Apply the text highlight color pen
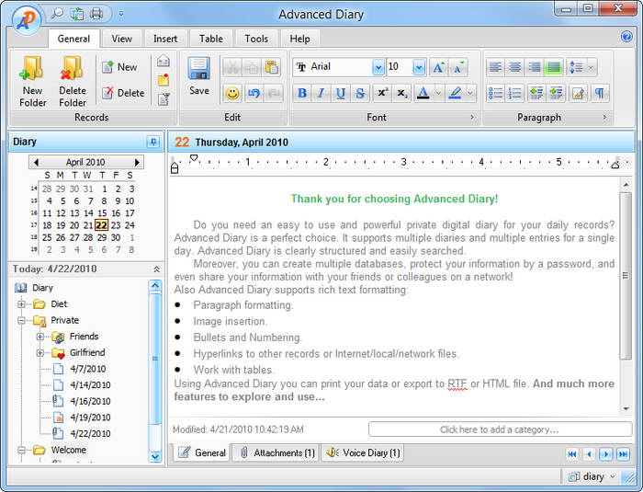The height and width of the screenshot is (492, 643). tap(456, 93)
